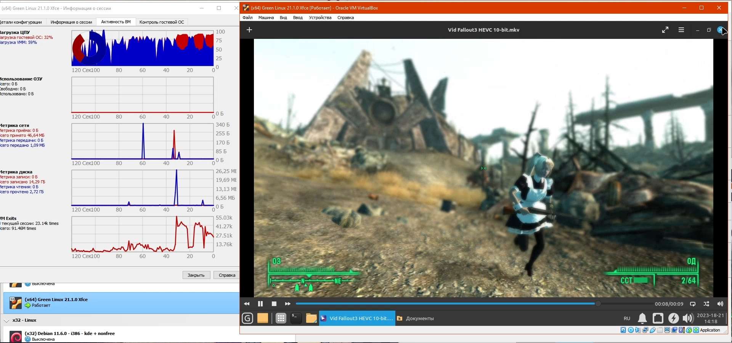
Task: Stop the video playback
Action: coord(274,304)
